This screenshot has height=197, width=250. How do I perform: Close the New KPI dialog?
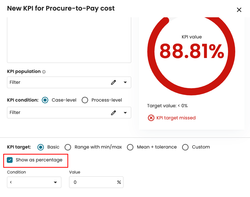tap(239, 10)
